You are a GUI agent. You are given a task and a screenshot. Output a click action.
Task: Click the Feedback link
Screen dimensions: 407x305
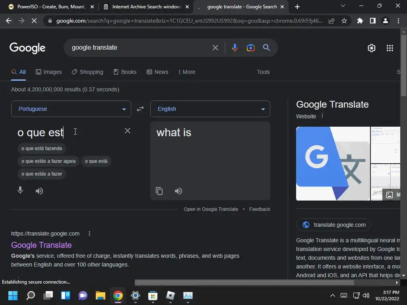(260, 209)
